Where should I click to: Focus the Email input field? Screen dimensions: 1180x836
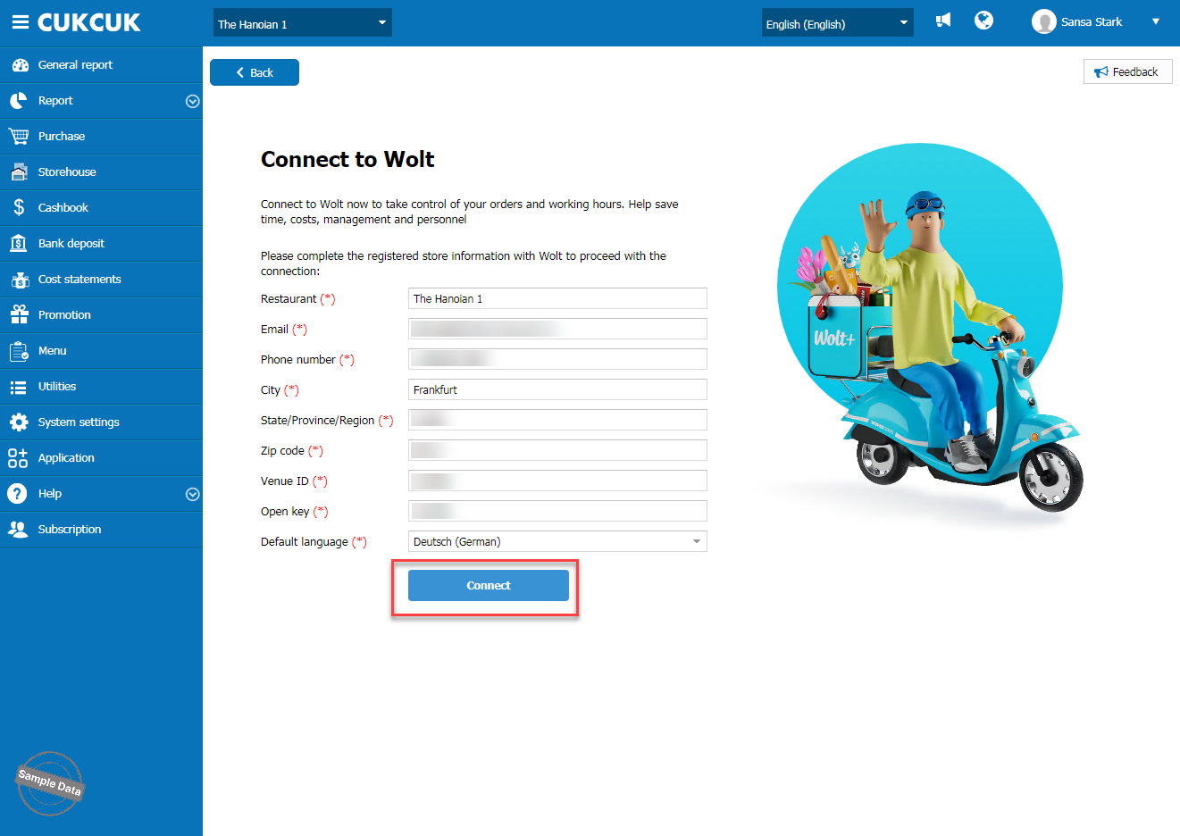(x=557, y=329)
